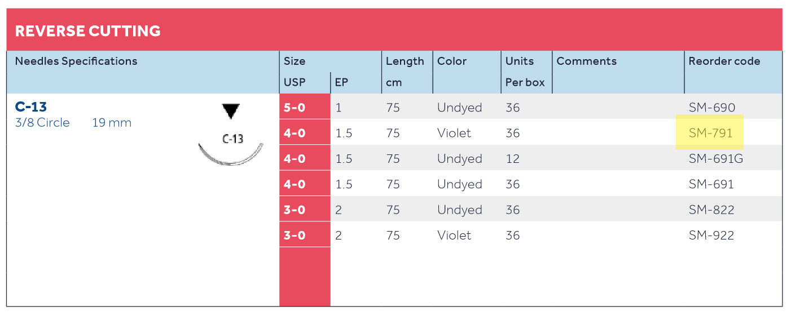Click the Needles Specifications column header
This screenshot has height=315, width=791.
point(76,61)
